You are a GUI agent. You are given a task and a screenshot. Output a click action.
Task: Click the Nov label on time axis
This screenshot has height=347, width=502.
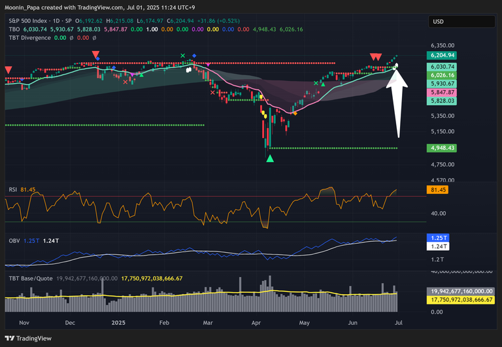point(24,323)
